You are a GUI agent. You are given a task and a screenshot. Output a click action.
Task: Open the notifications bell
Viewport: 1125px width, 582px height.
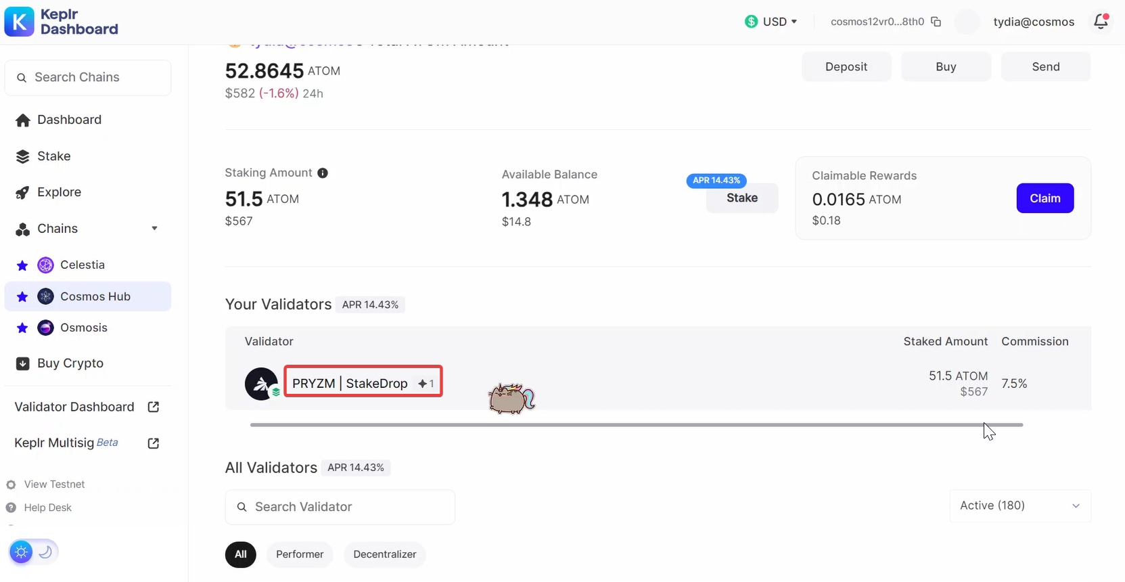pos(1101,22)
